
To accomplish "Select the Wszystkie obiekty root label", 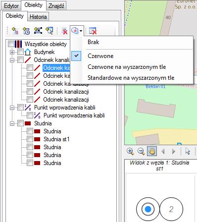I will [x=46, y=44].
